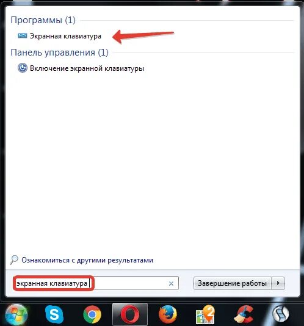Click the silver sphere taskbar icon
The image size is (304, 326).
[x=281, y=314]
